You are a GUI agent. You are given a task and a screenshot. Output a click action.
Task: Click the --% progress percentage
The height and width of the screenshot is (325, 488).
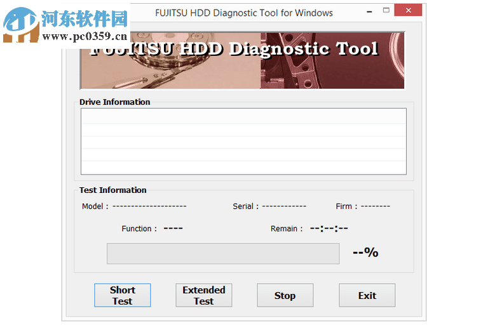tap(366, 252)
